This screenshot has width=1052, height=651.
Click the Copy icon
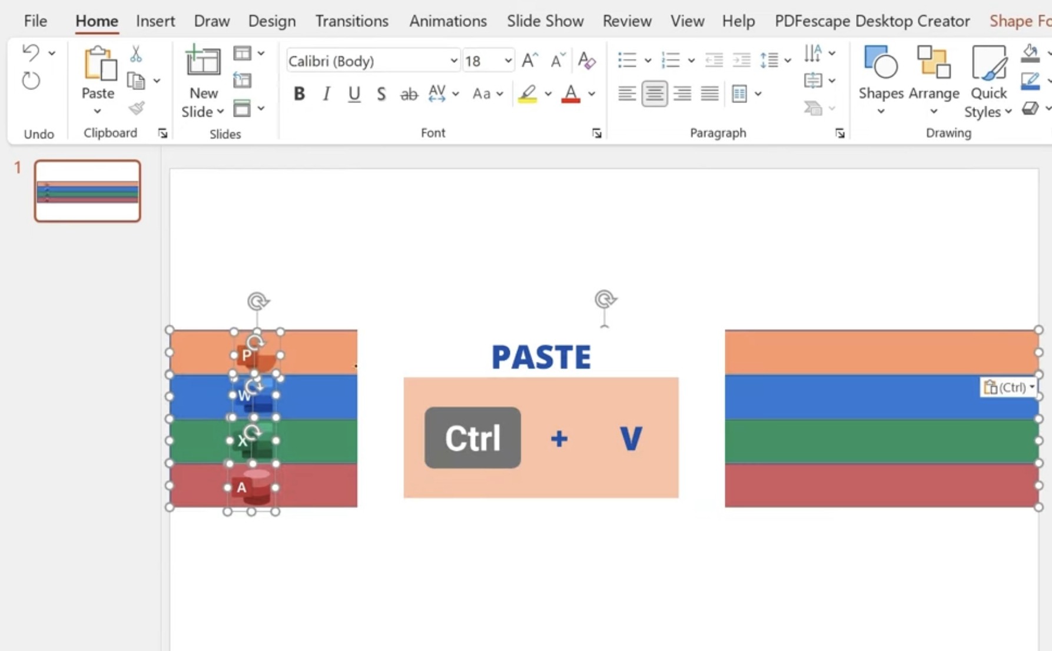(136, 81)
